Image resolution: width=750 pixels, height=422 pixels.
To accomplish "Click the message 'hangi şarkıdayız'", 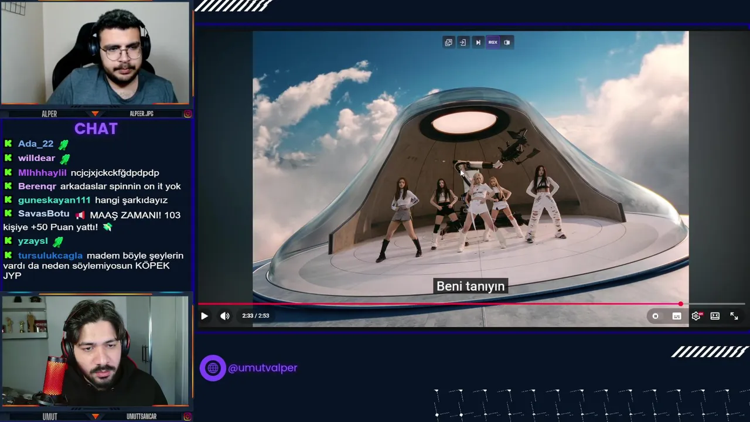I will pyautogui.click(x=131, y=200).
